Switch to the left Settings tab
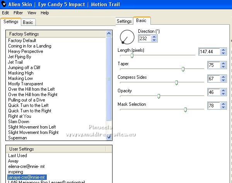The height and width of the screenshot is (183, 232). 11,22
